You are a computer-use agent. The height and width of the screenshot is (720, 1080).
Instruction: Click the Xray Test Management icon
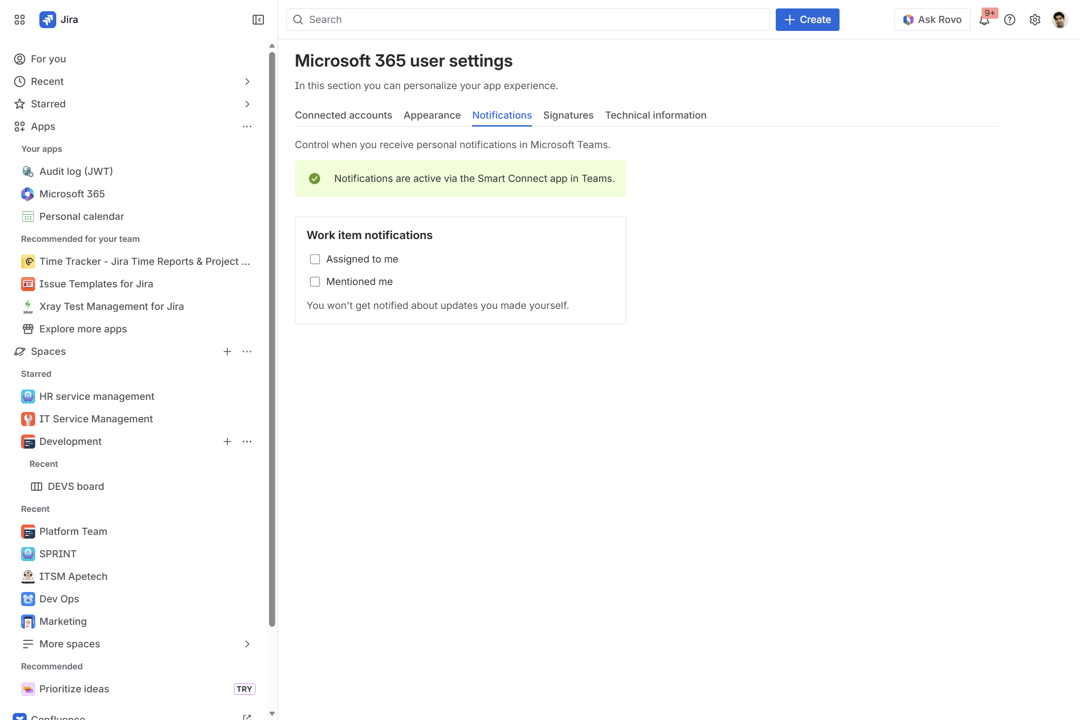28,307
